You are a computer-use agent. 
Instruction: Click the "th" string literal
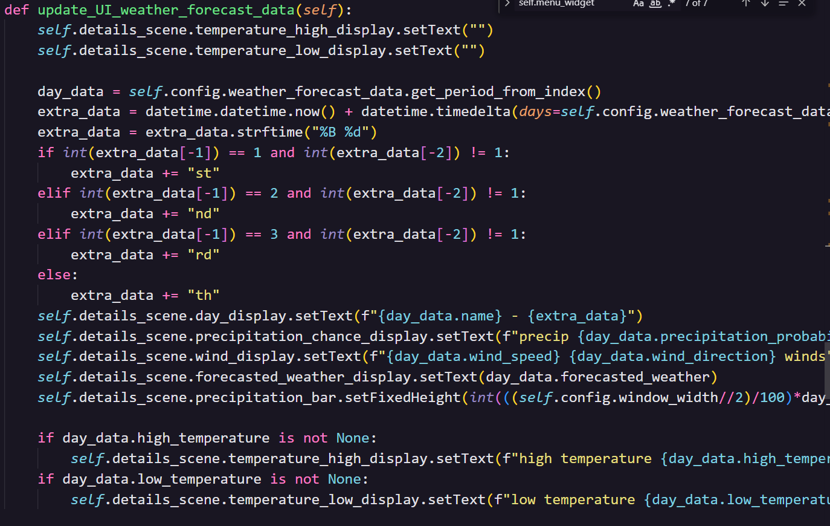pos(203,296)
